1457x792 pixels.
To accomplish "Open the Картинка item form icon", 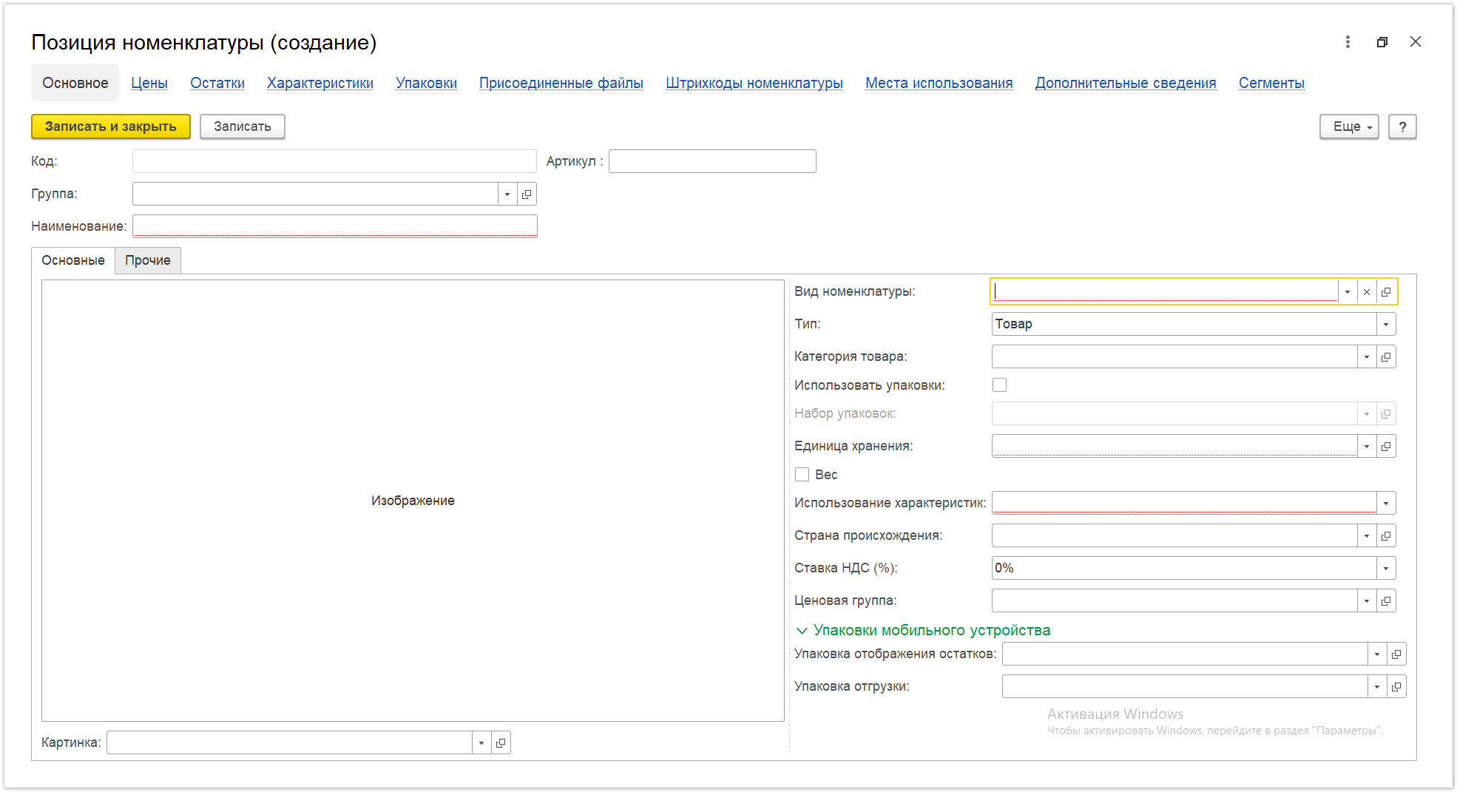I will click(x=501, y=743).
